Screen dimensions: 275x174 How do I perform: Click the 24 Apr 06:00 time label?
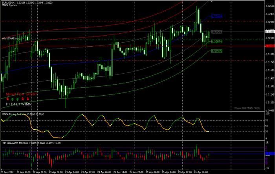click(104, 172)
